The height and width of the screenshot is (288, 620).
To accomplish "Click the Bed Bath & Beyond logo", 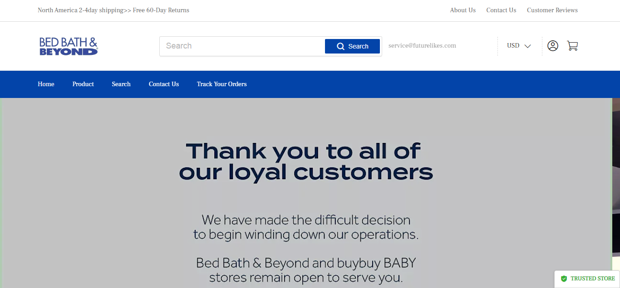I will 69,46.
